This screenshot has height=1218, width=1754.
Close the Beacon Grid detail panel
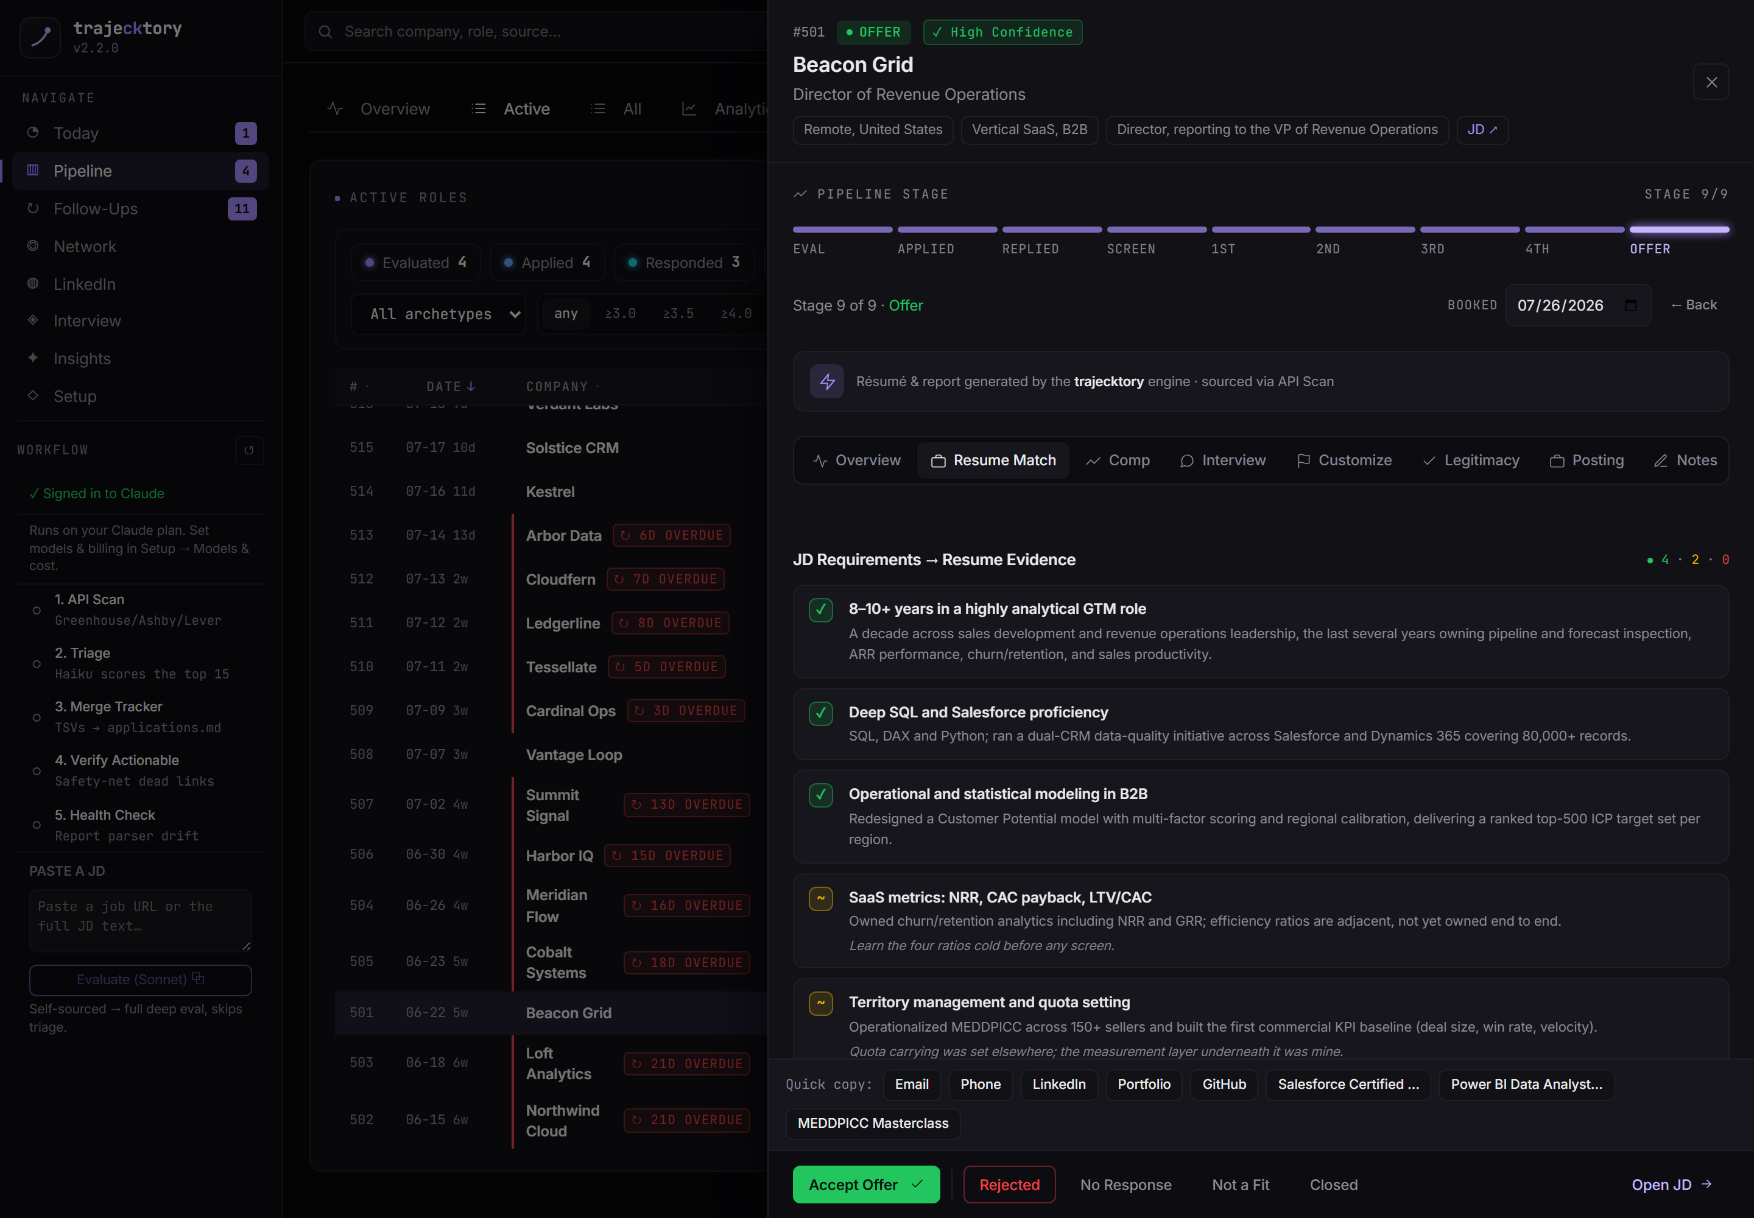1711,82
